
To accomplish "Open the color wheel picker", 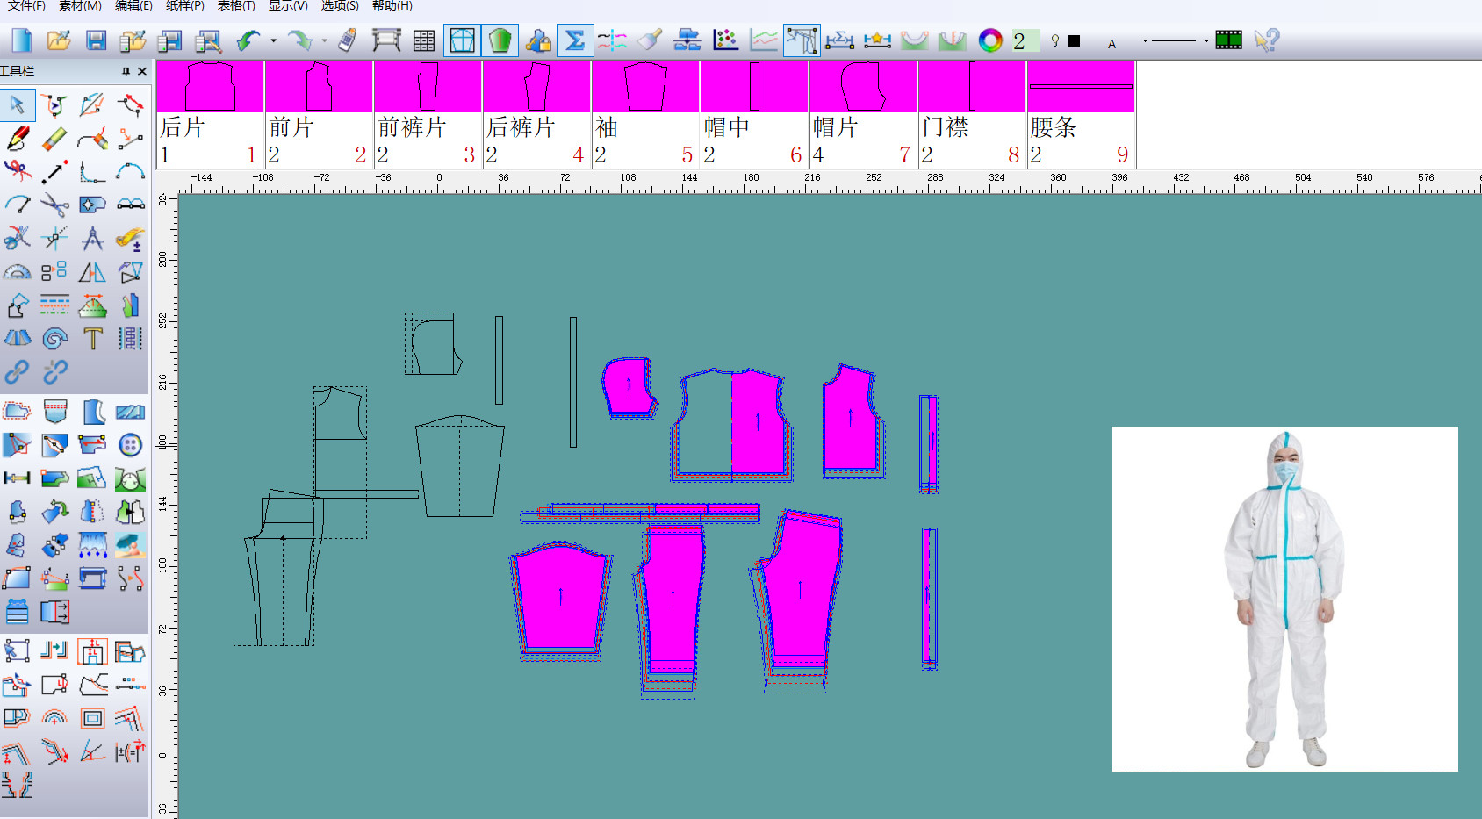I will click(990, 40).
